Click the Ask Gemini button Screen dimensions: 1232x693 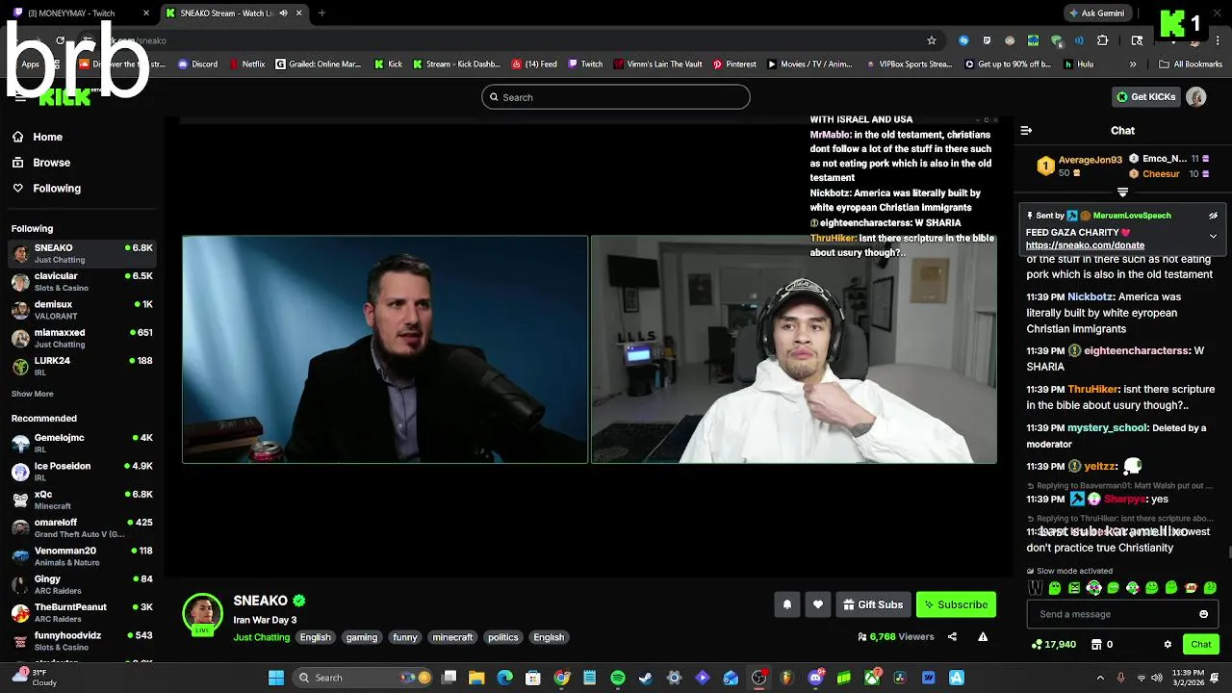tap(1096, 13)
